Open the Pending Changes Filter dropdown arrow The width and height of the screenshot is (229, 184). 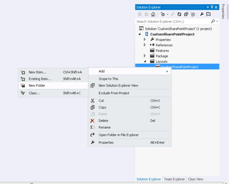pos(167,14)
